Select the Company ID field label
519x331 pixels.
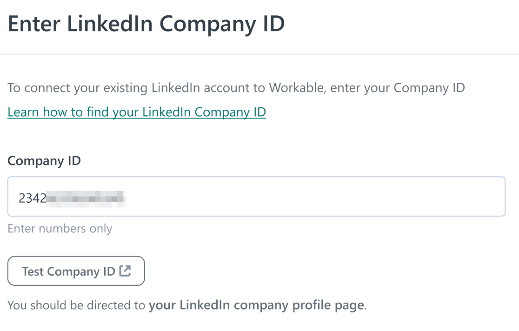point(44,161)
